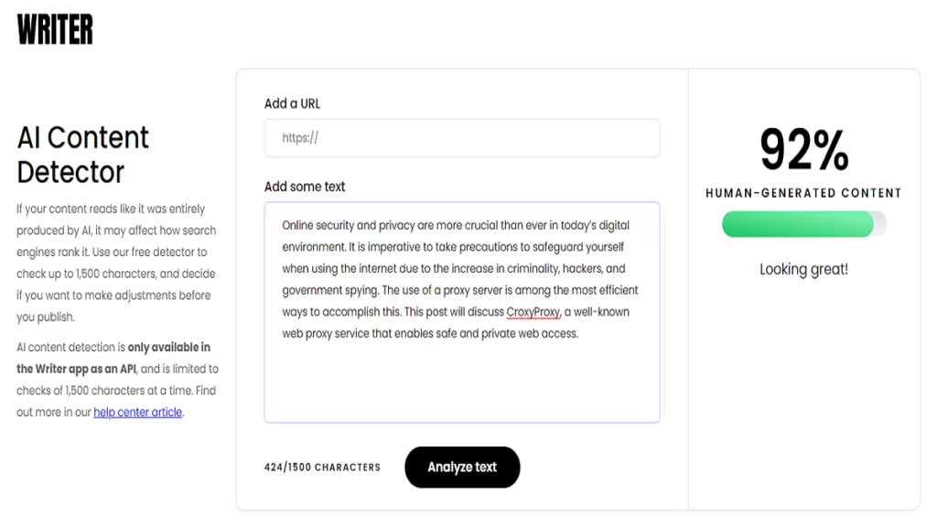Click the Add a URL label

[292, 103]
